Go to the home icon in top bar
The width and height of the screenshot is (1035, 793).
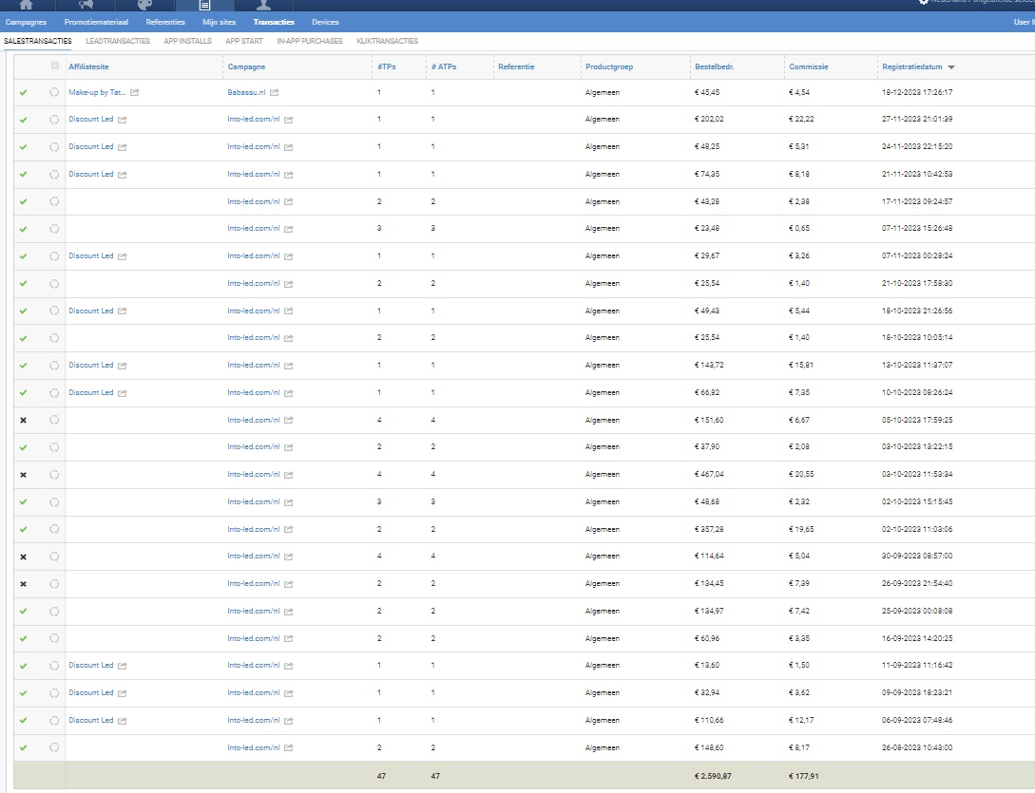[x=26, y=5]
